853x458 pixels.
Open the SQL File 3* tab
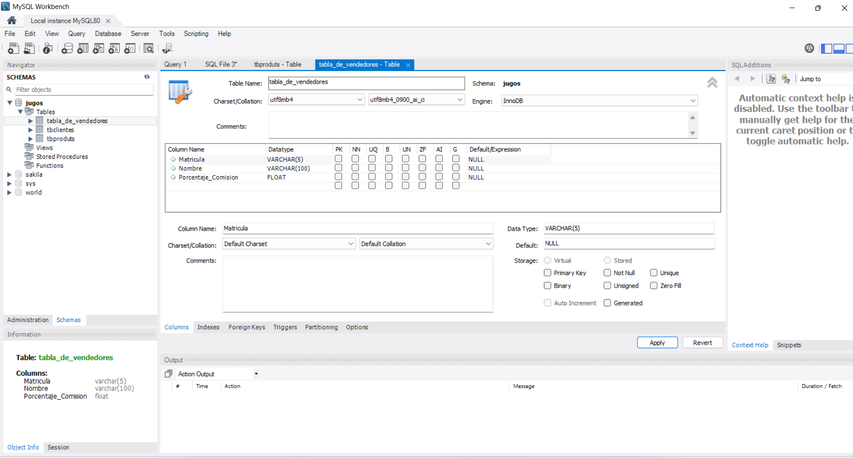pyautogui.click(x=221, y=64)
